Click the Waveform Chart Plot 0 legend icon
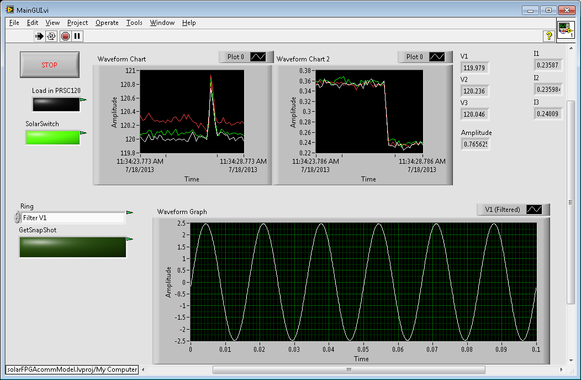The width and height of the screenshot is (581, 380). tap(258, 57)
